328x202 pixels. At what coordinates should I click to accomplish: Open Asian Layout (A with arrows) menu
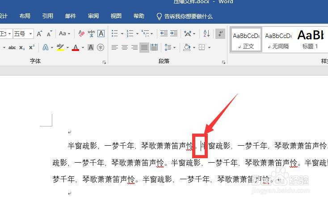[189, 34]
